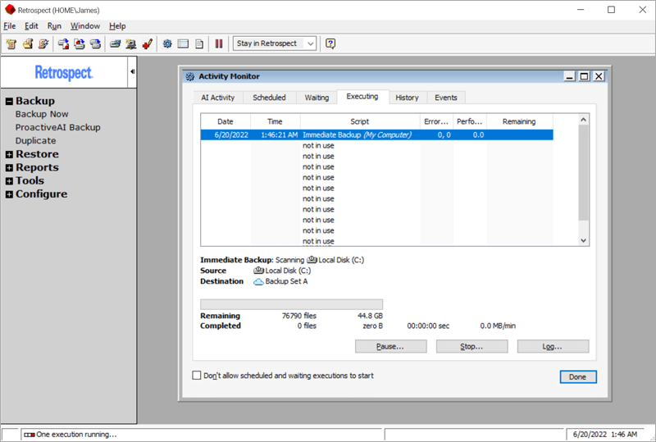Image resolution: width=656 pixels, height=442 pixels.
Task: Click the restore drive with blue arrow icon
Action: coord(80,43)
